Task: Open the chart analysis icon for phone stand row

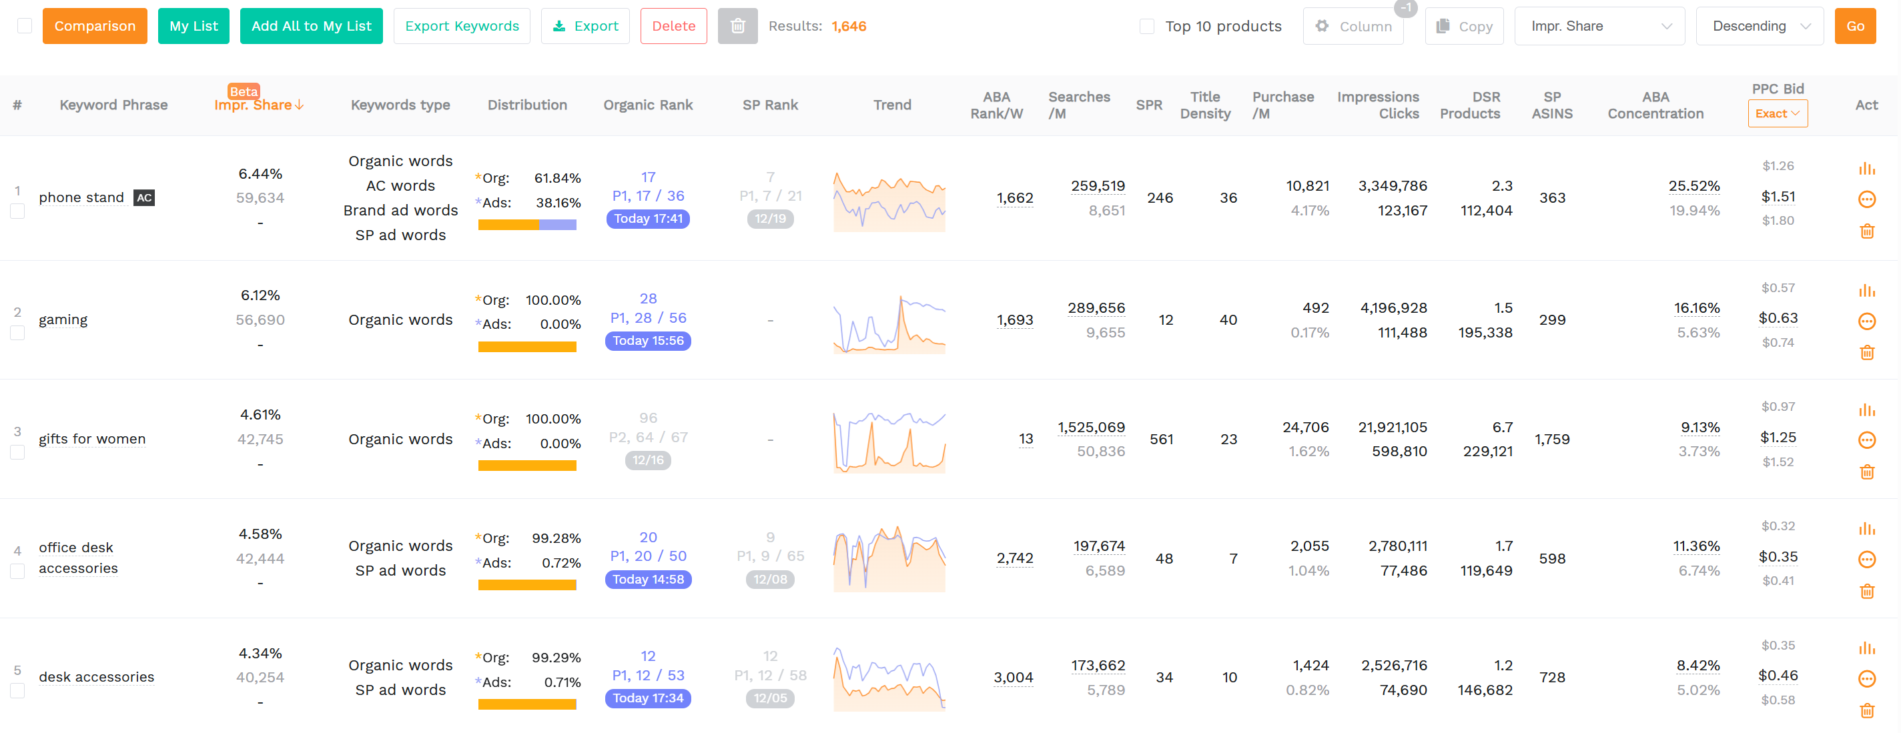Action: click(x=1867, y=167)
